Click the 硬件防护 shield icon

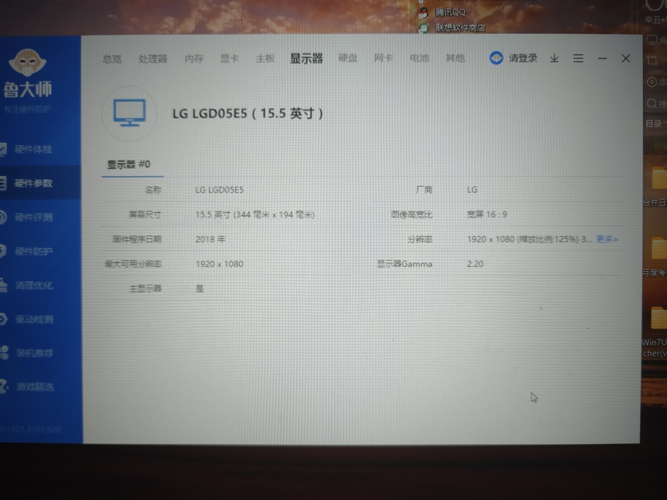click(x=3, y=251)
